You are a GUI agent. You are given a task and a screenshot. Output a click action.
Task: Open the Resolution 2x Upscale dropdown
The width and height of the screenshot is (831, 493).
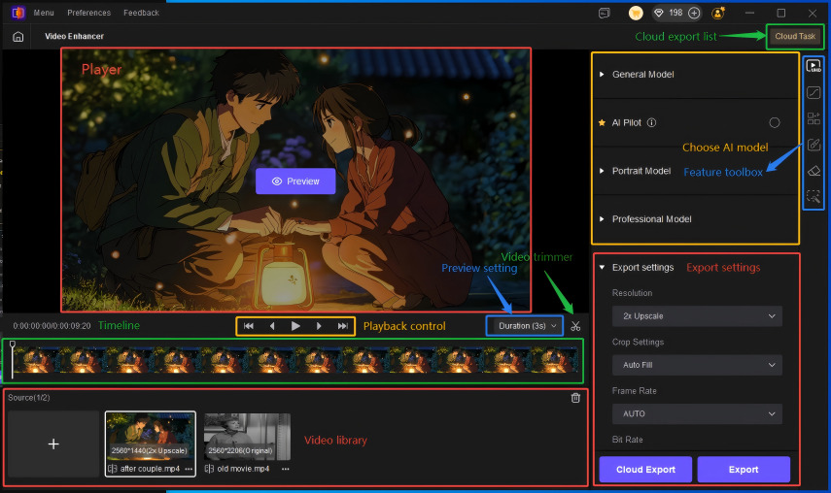coord(697,316)
